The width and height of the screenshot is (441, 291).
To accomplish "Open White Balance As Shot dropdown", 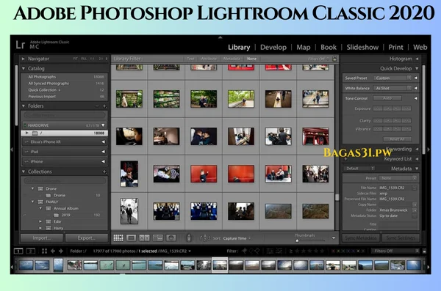I will pos(392,88).
